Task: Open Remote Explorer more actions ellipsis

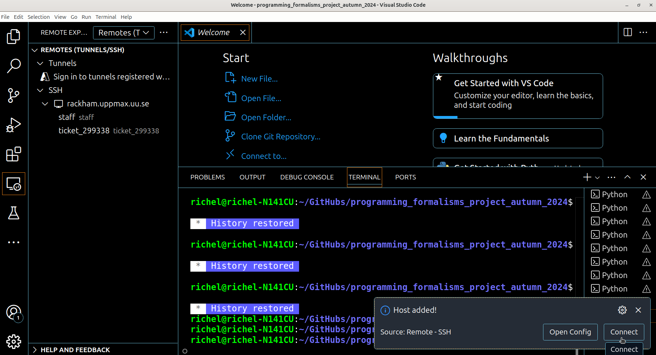Action: tap(164, 32)
